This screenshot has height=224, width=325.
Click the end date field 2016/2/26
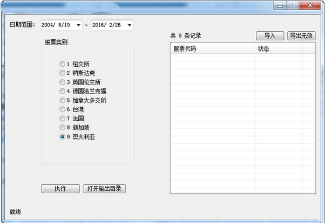(x=108, y=25)
